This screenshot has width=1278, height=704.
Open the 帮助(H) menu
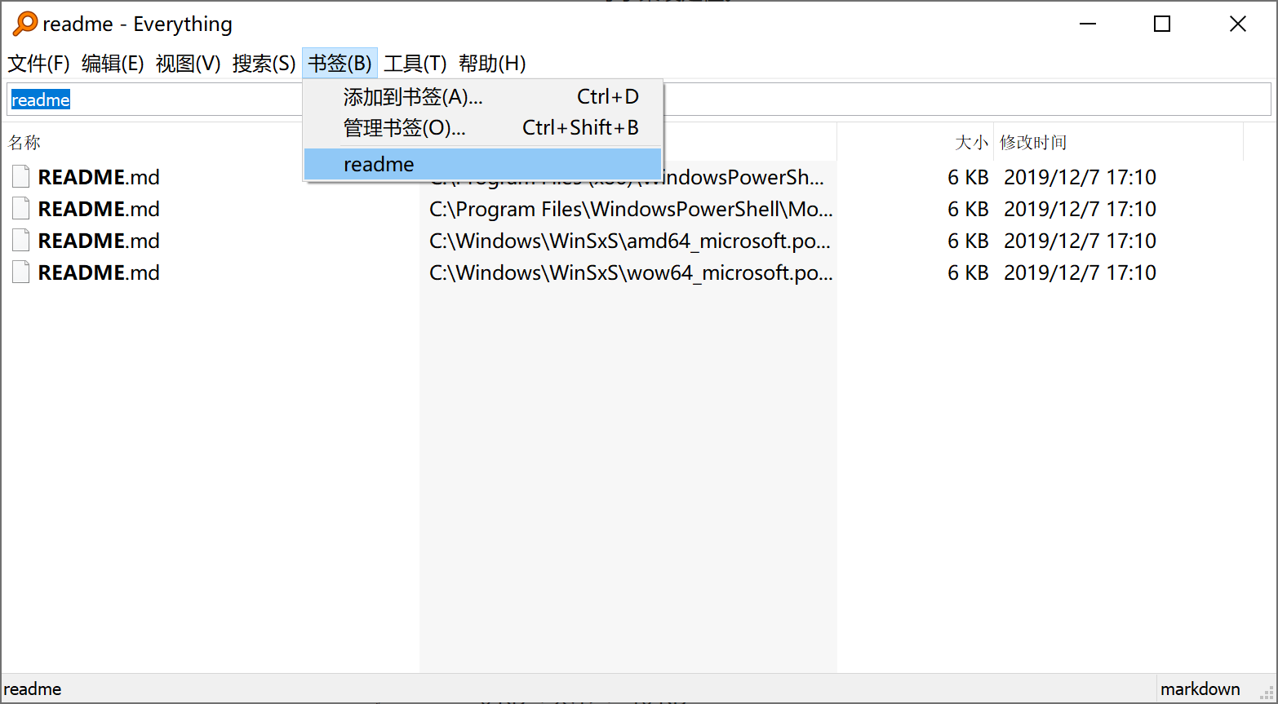[x=492, y=64]
